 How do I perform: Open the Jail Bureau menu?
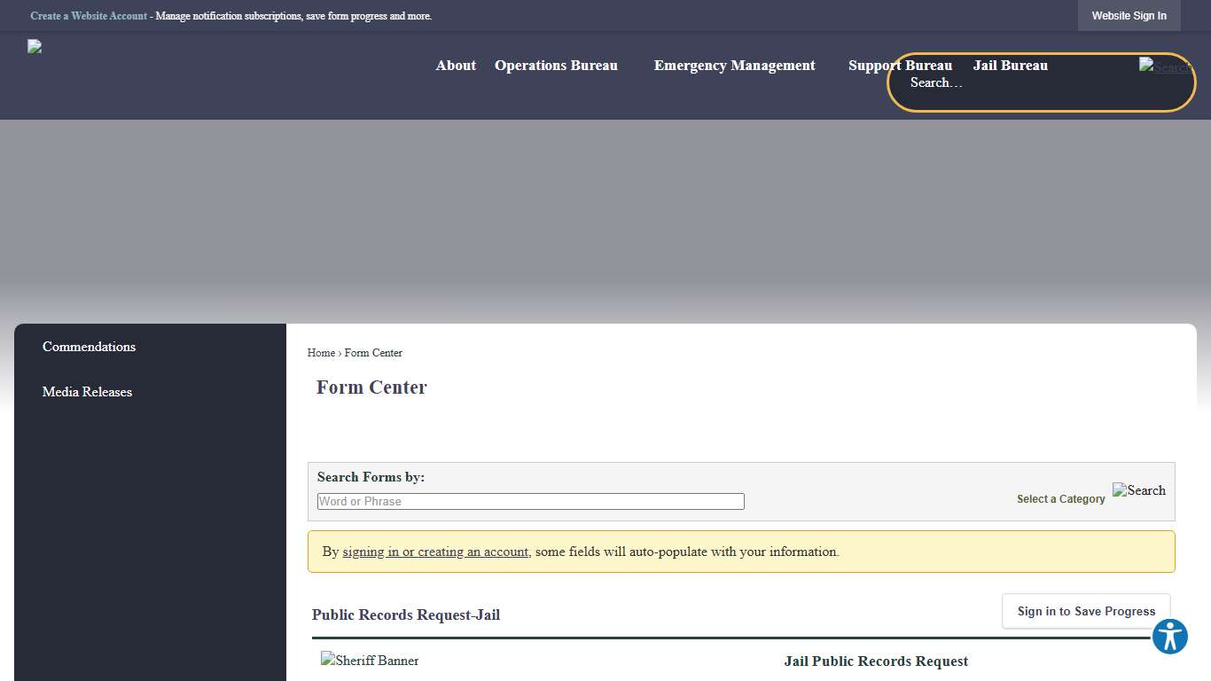click(1010, 65)
